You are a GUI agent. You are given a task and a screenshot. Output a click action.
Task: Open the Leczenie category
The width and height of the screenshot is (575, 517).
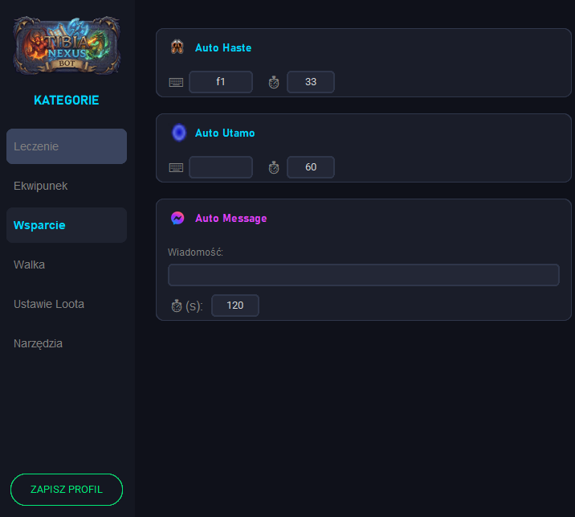[x=67, y=146]
